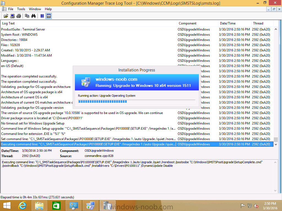Open the Windows Store taskbar icon
This screenshot has width=282, height=211.
(56, 206)
